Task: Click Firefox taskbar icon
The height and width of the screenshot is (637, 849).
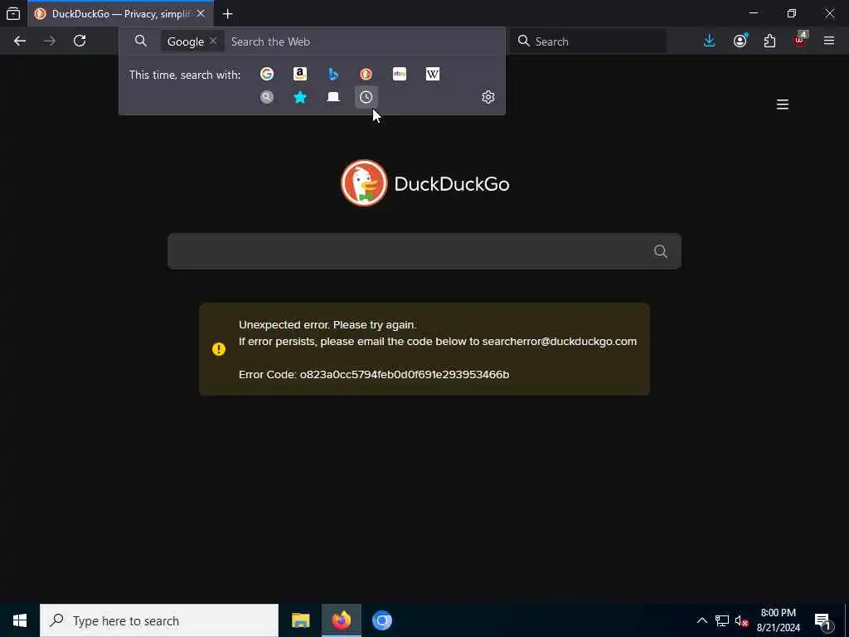Action: click(341, 620)
